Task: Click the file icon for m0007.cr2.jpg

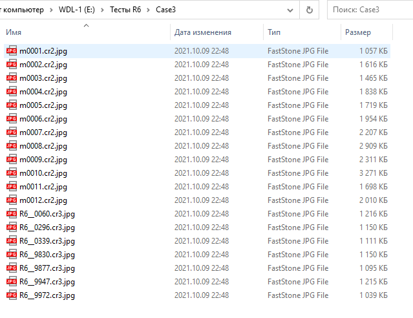Action: [11, 132]
